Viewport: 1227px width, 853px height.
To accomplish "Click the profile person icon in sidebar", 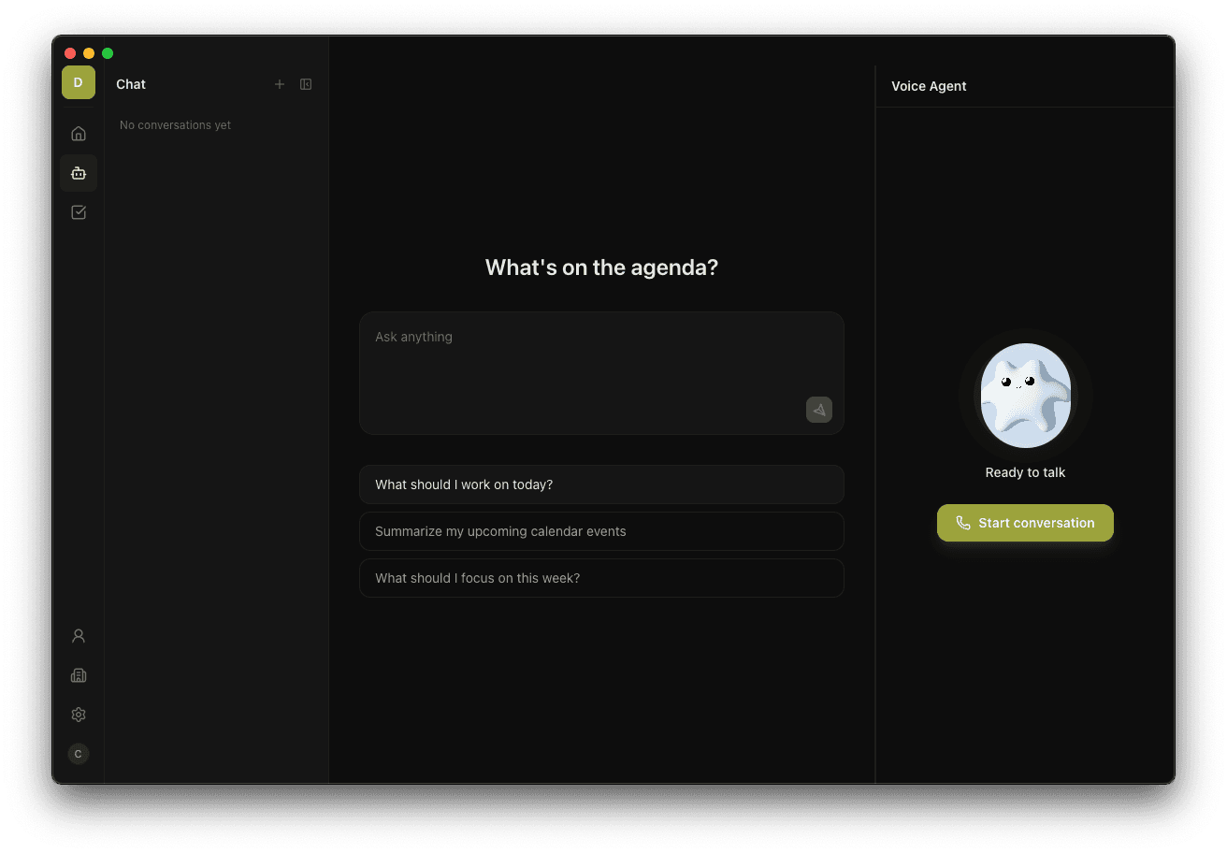I will [79, 635].
